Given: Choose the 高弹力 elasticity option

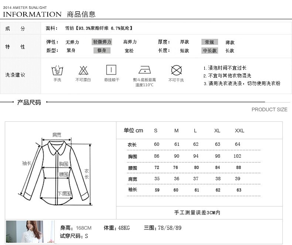Looking at the screenshot, I should pyautogui.click(x=130, y=42).
